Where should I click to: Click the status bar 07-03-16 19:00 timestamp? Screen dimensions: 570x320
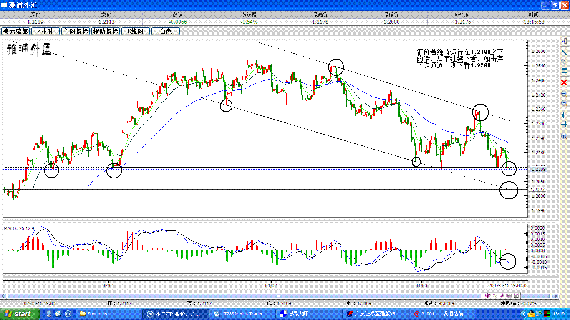(x=40, y=303)
